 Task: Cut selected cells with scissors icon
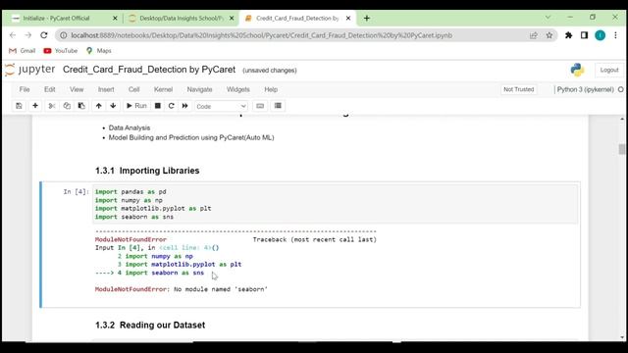52,106
